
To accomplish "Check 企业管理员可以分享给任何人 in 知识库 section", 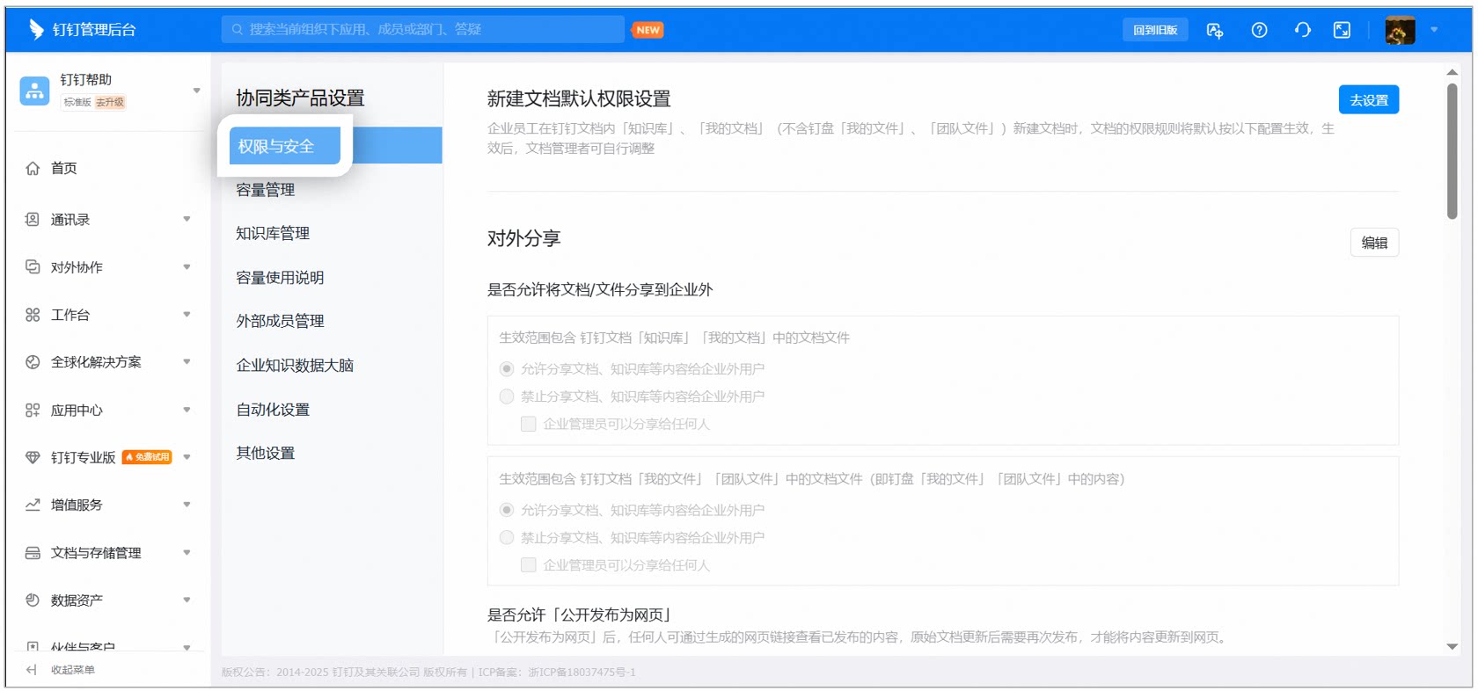I will pyautogui.click(x=529, y=424).
